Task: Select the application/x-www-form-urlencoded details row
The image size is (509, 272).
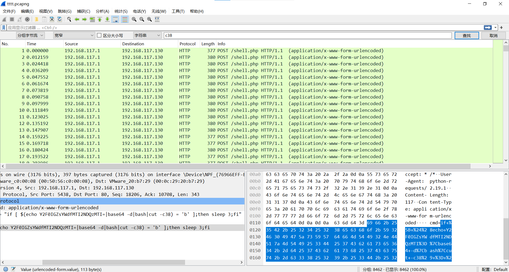Action: coord(122,208)
